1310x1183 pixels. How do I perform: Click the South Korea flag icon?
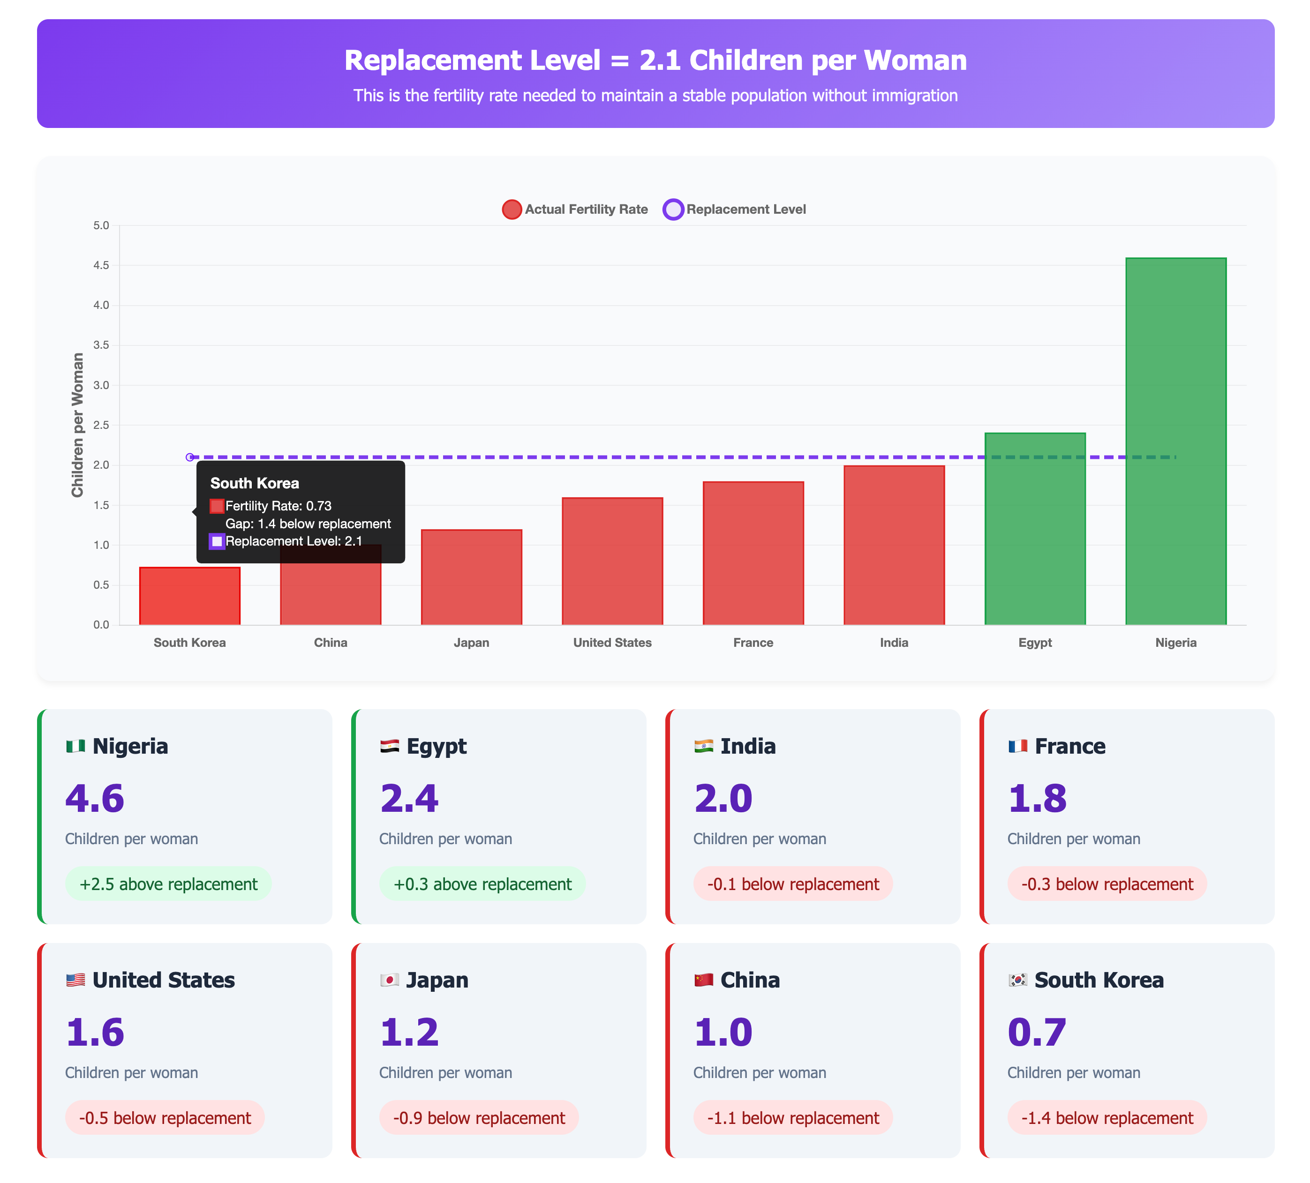(x=1017, y=980)
